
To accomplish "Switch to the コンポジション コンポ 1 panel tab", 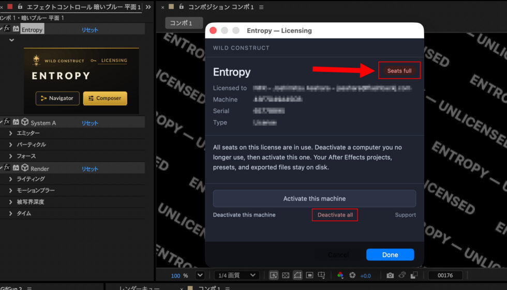I will click(221, 7).
